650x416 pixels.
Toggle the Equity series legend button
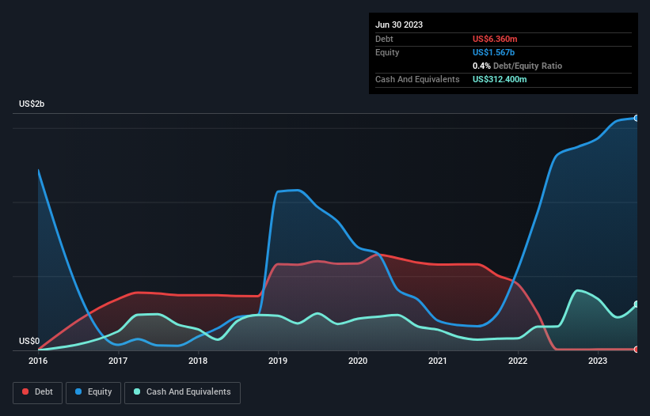93,392
